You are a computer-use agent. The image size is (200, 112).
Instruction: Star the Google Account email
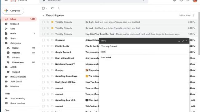point(48,52)
